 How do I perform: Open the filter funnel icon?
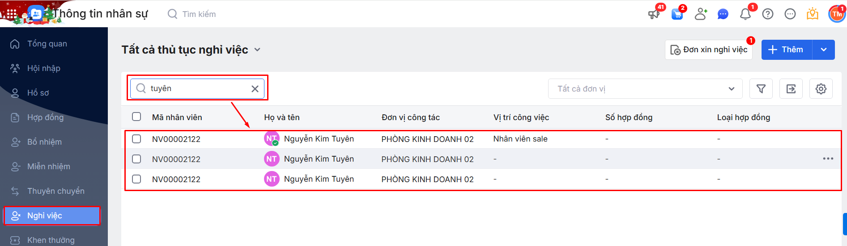(x=761, y=89)
